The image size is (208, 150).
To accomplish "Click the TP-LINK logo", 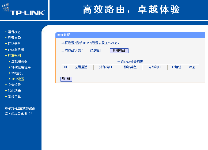I will tap(23, 9).
